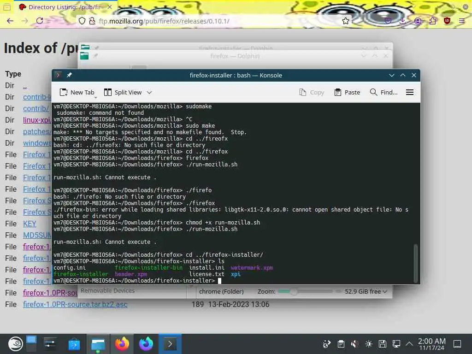The image size is (472, 354).
Task: Open the clipboard tray icon
Action: [x=341, y=344]
